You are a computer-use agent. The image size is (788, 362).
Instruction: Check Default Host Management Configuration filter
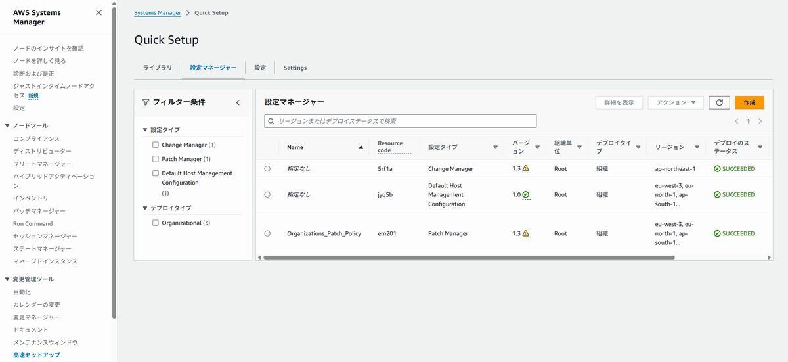tap(156, 173)
